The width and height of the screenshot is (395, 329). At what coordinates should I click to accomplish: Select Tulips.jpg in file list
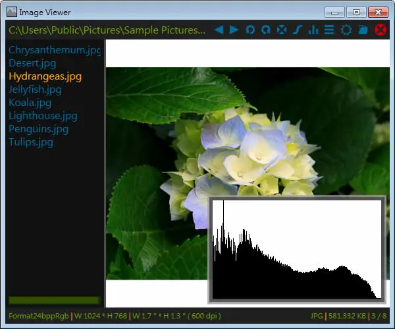point(31,142)
